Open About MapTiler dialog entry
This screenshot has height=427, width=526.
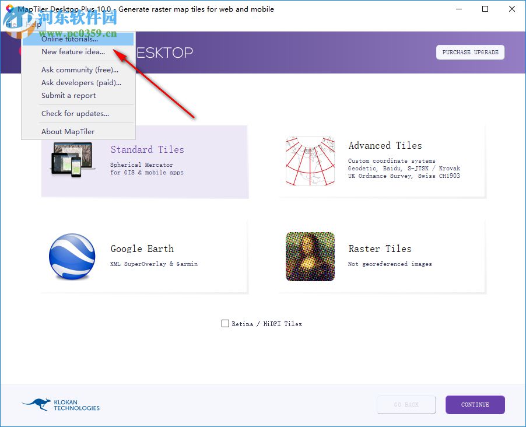point(78,132)
